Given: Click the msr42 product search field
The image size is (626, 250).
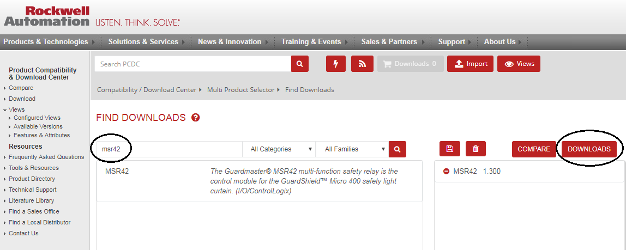Looking at the screenshot, I should pos(169,149).
